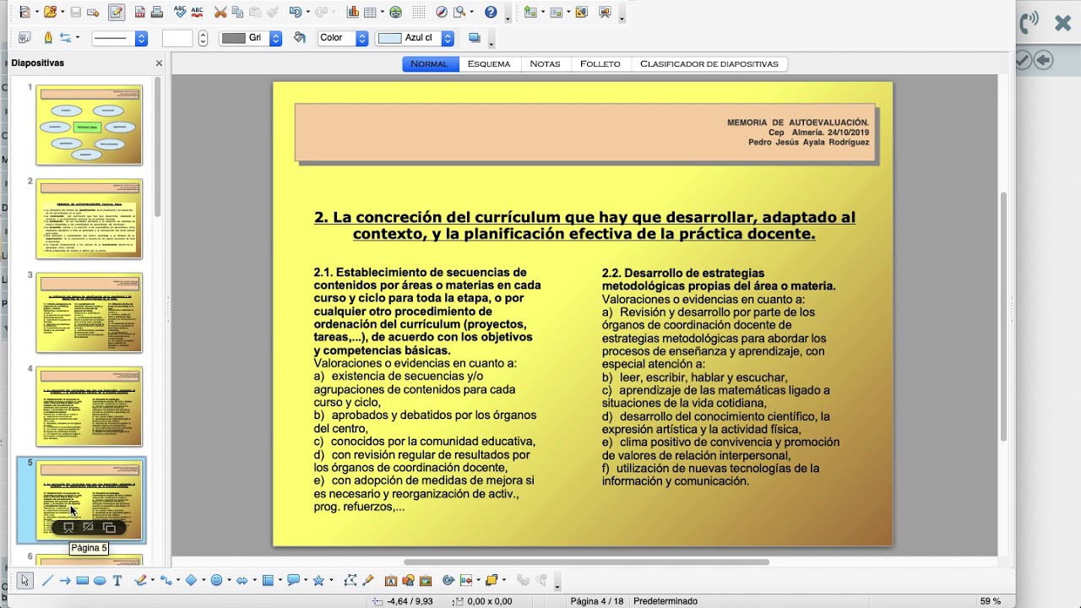Open the Navigator compass icon
This screenshot has height=608, width=1081.
[x=441, y=12]
